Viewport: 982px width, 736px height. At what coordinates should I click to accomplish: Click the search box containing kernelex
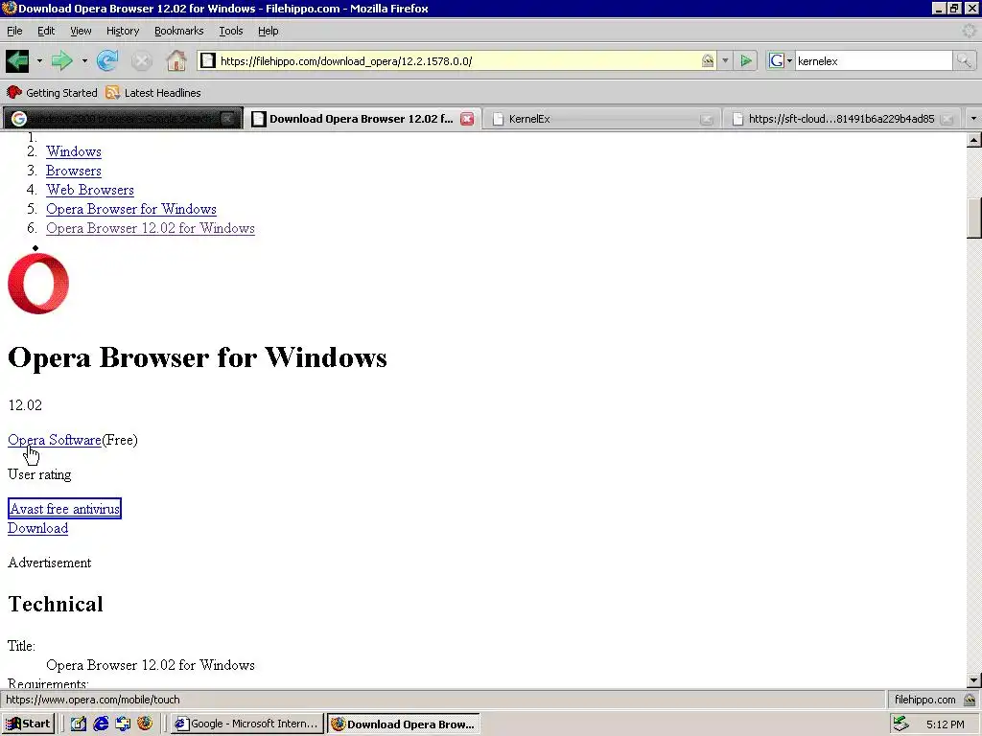[x=873, y=60]
